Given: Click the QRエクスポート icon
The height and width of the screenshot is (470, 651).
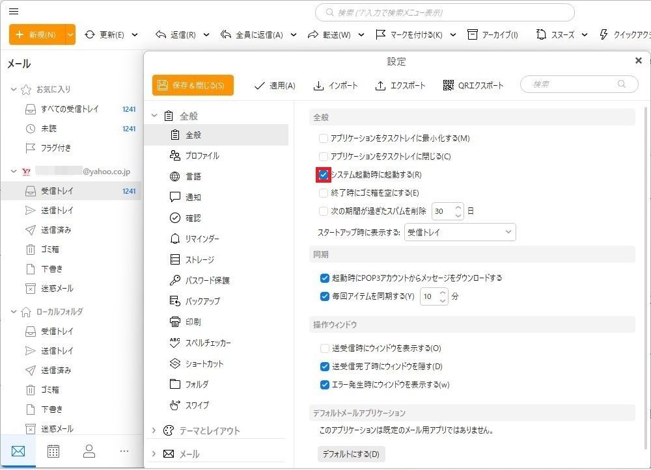Looking at the screenshot, I should (x=448, y=86).
